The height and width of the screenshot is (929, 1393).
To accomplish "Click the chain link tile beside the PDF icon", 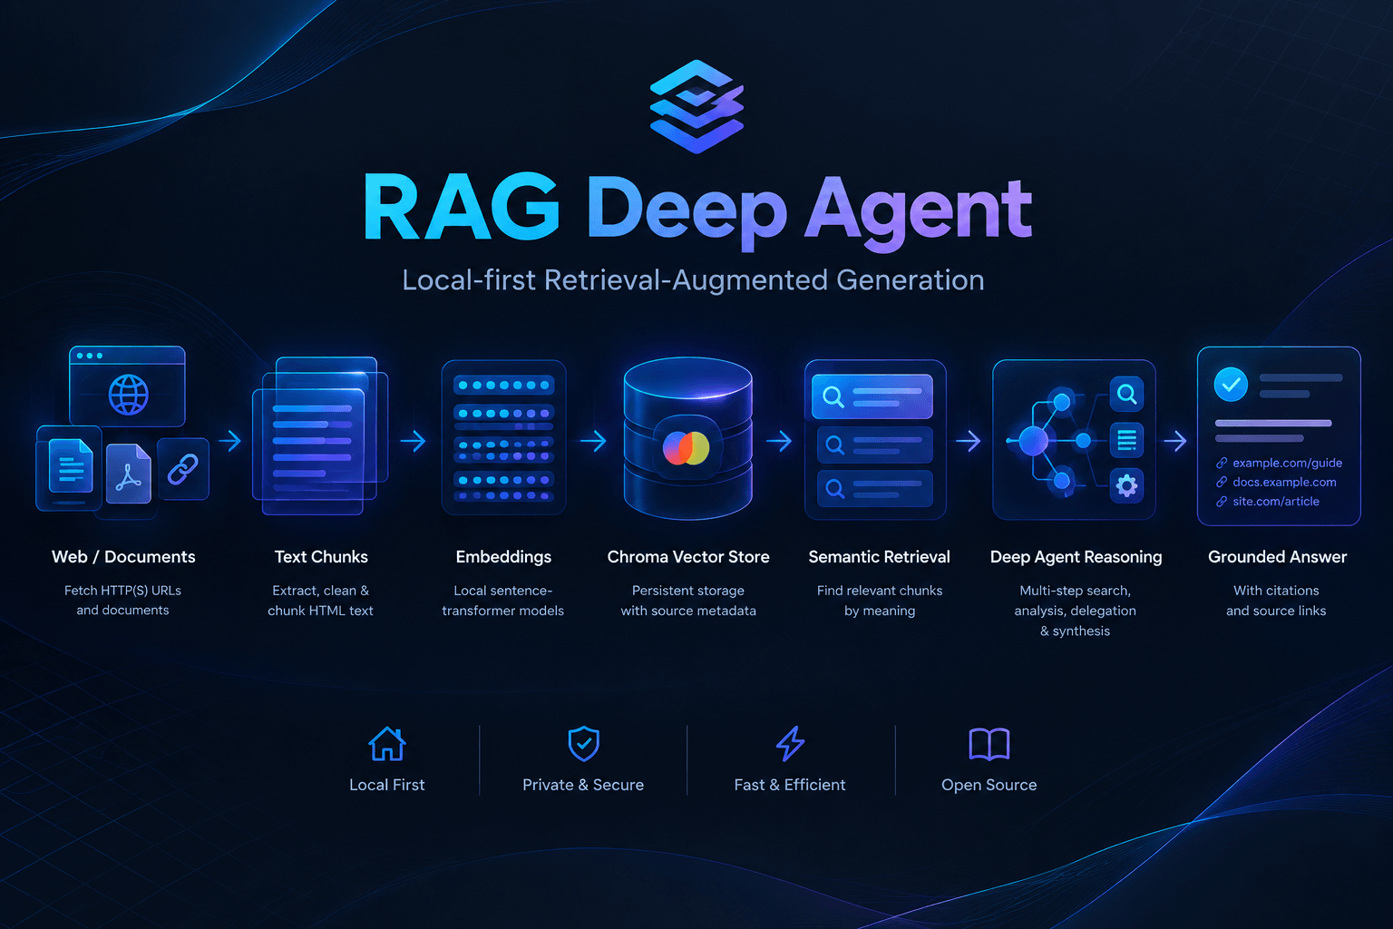I will pos(183,469).
